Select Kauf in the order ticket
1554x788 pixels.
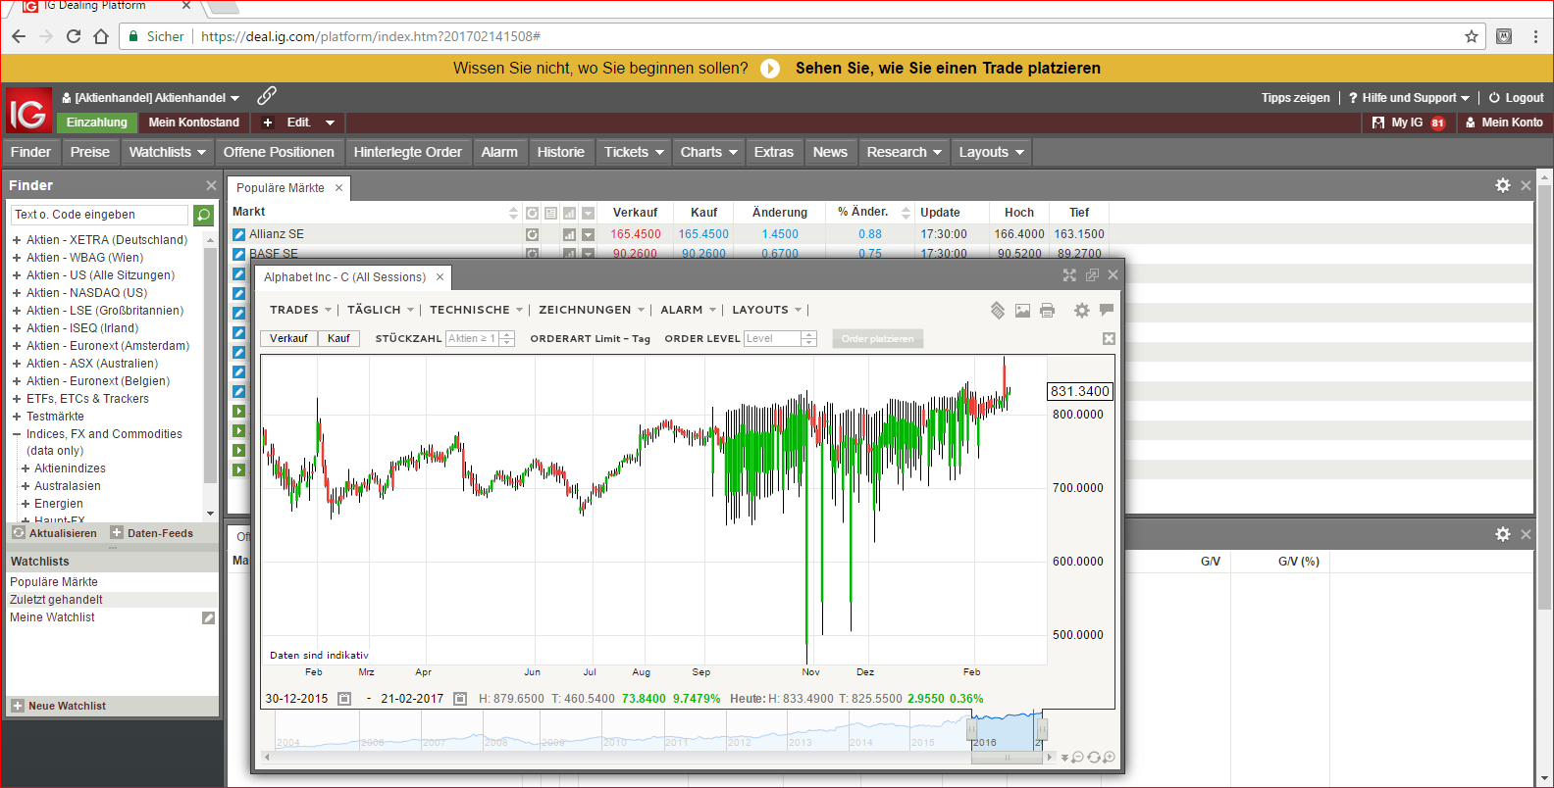click(x=338, y=338)
